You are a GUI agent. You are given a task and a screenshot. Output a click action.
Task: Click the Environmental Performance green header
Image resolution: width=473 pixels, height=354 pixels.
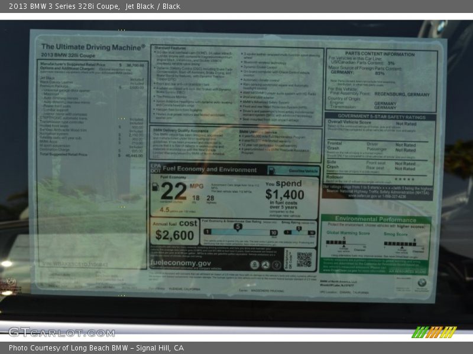pos(375,218)
